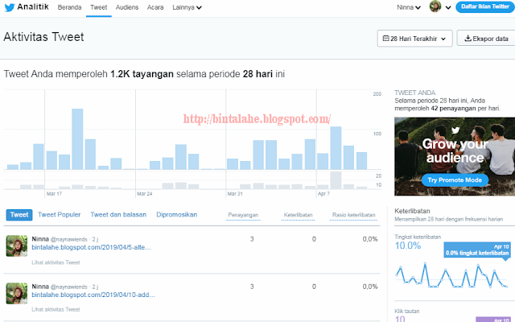Click the Twitter bird logo
Screen dimensions: 515x322
[10, 7]
